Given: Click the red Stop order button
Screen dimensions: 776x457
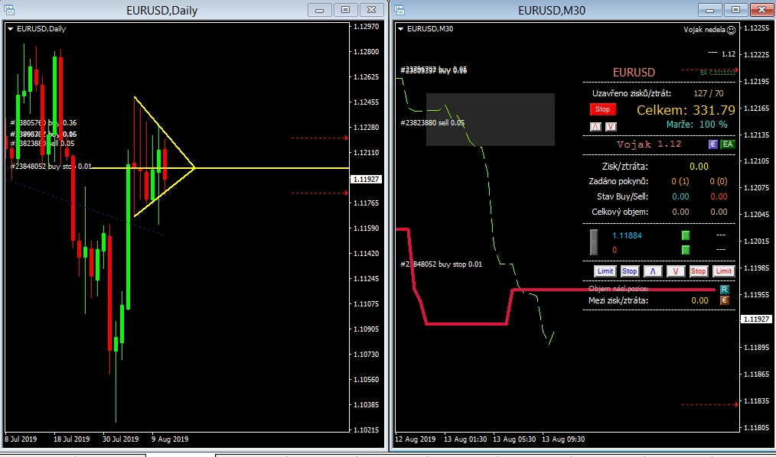Looking at the screenshot, I should (698, 271).
